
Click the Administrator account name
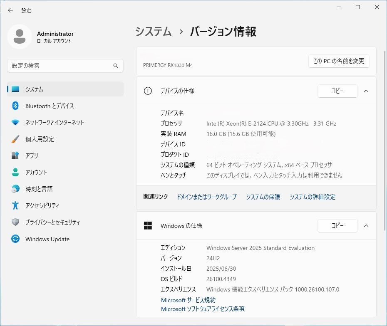55,34
